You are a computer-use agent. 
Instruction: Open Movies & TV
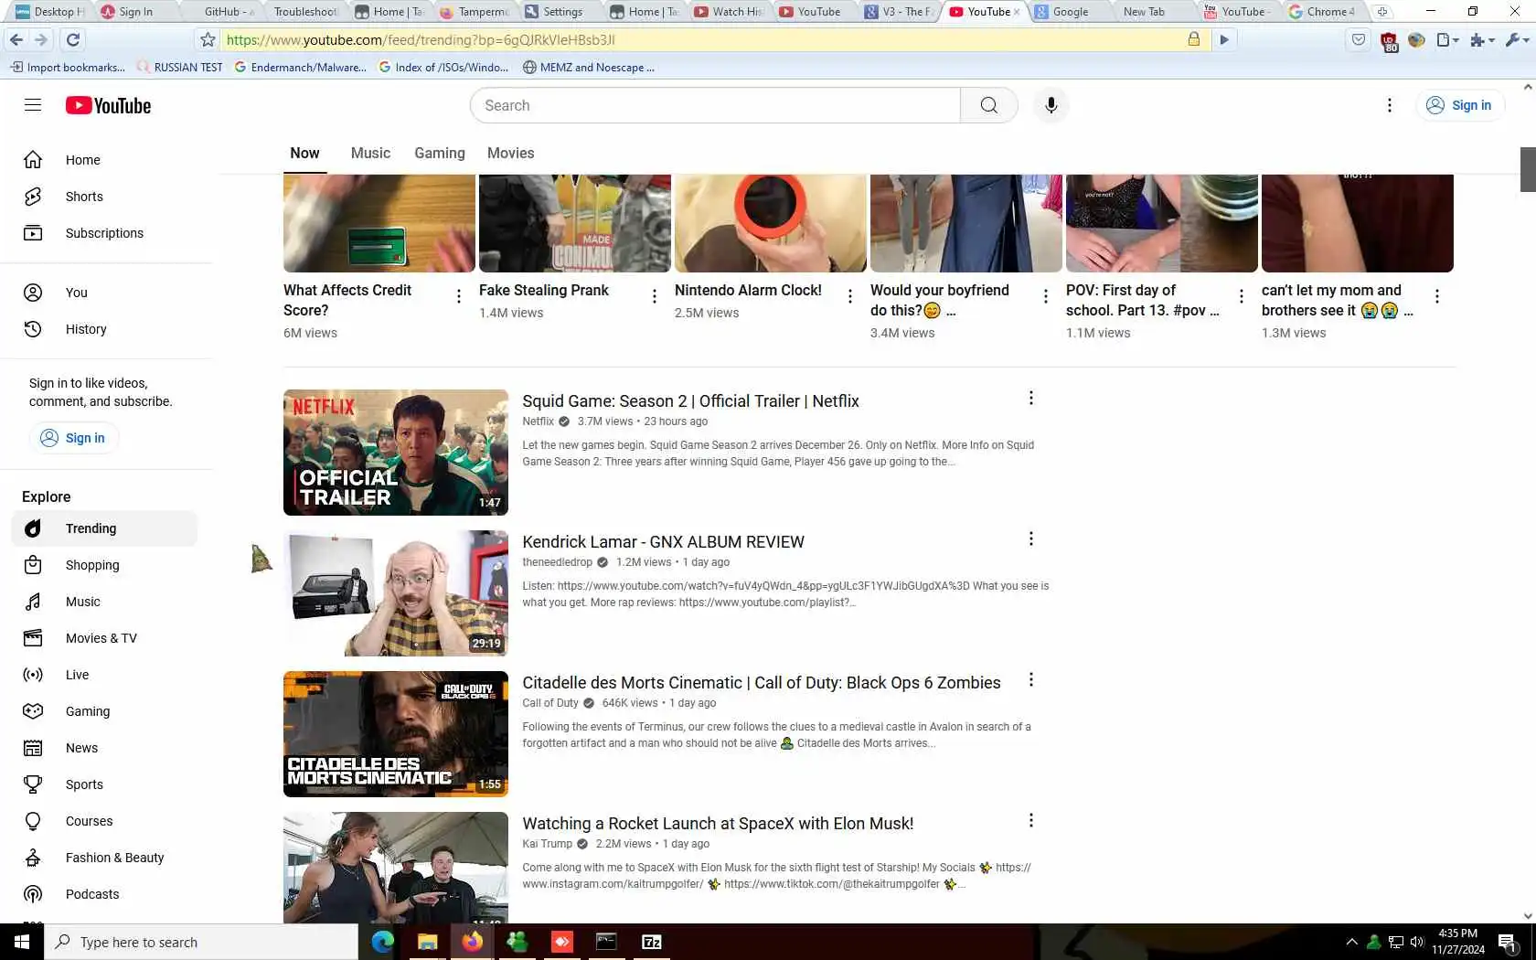coord(106,638)
